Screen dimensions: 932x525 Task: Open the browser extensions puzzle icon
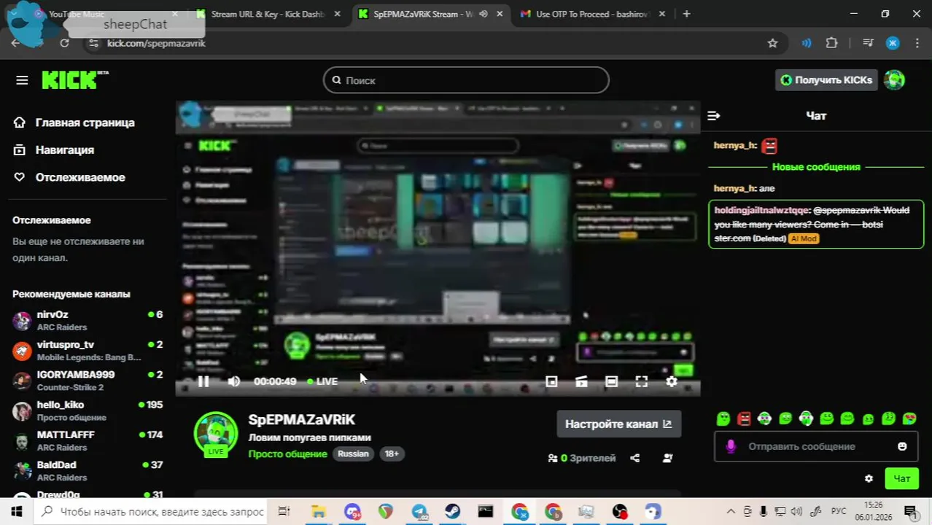[831, 43]
